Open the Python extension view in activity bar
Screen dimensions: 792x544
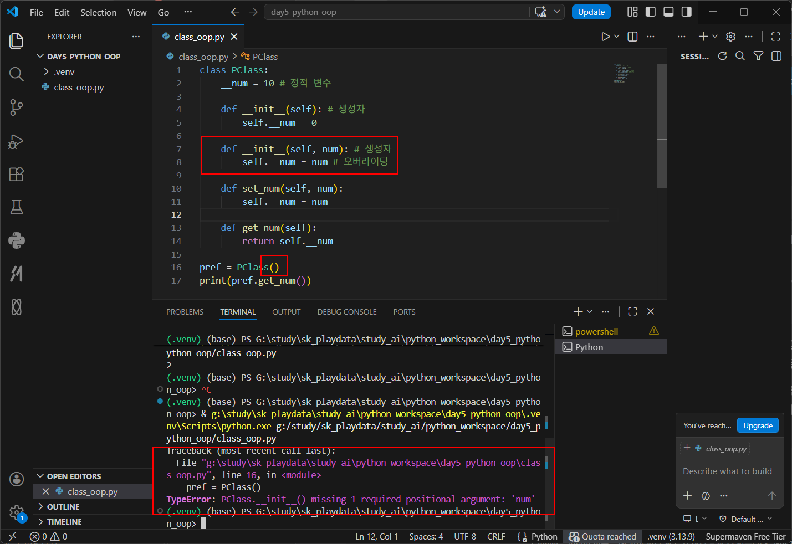(x=17, y=240)
